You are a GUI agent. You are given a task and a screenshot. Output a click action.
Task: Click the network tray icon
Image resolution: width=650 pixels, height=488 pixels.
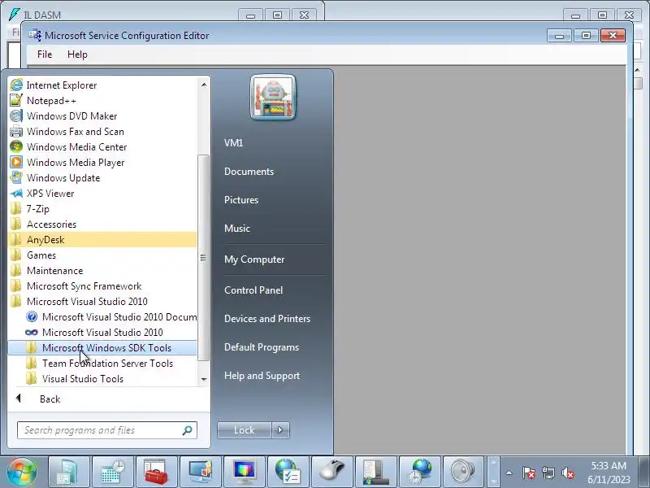click(548, 473)
